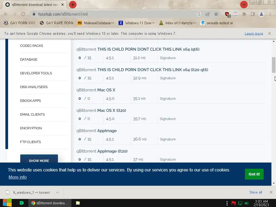Click the forward navigation arrow
276x207 pixels.
click(15, 14)
